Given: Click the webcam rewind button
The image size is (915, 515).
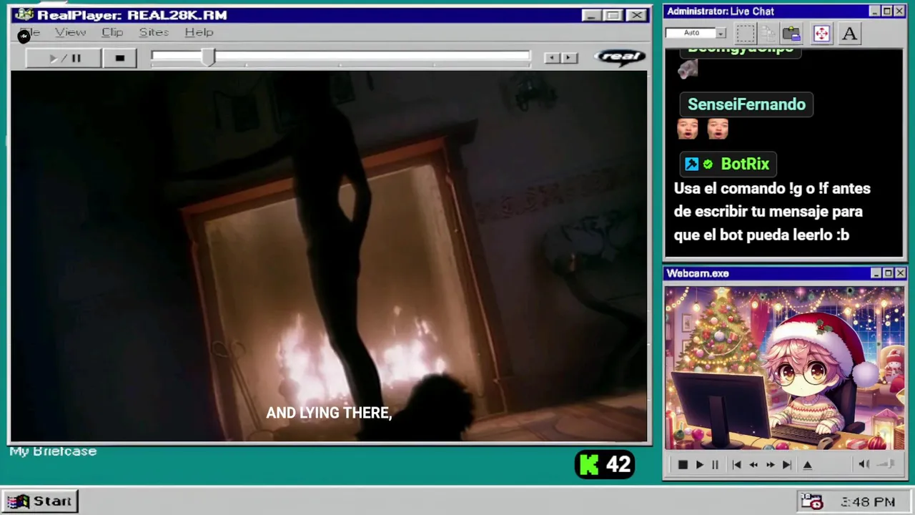Looking at the screenshot, I should point(753,465).
